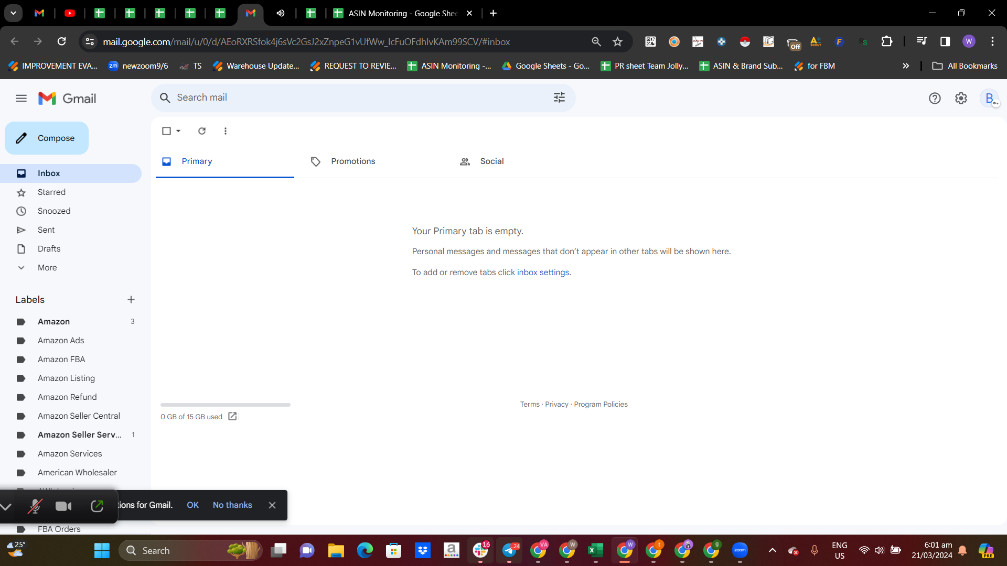Toggle the Chrome side panel
Screen dimensions: 1007x566
click(945, 41)
